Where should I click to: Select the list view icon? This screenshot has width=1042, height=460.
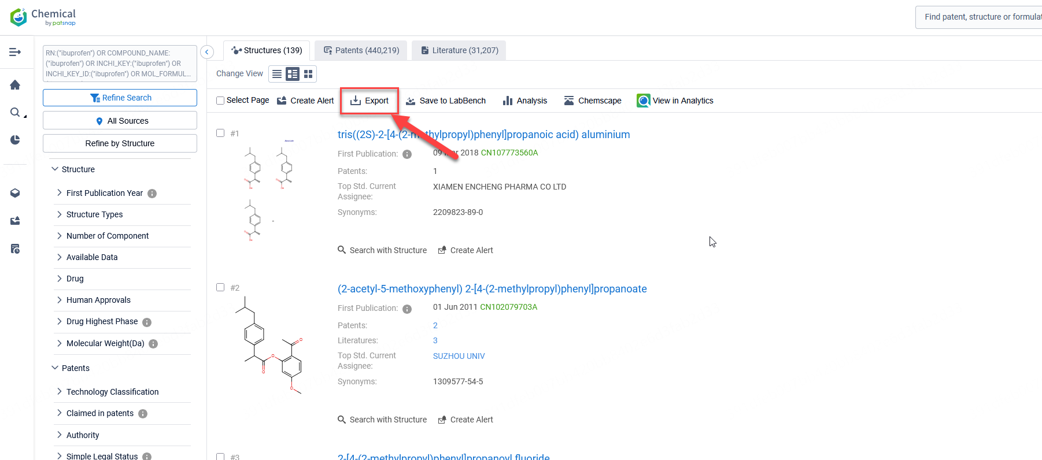277,74
